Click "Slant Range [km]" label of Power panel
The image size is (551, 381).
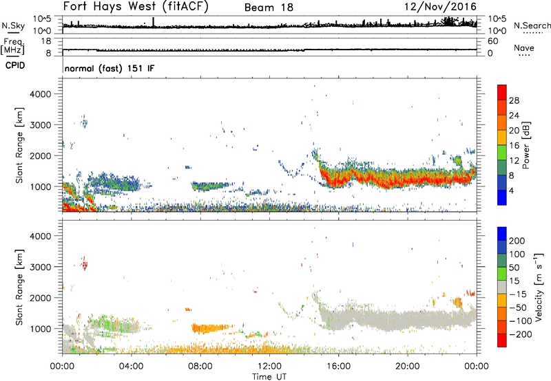click(x=19, y=145)
